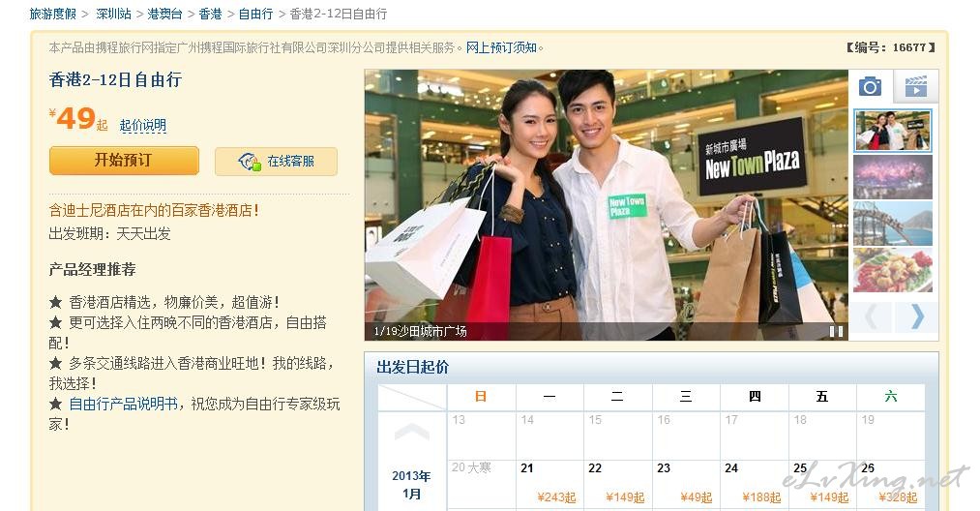Select January 23 with ¥49起 price
980x511 pixels.
[x=686, y=484]
